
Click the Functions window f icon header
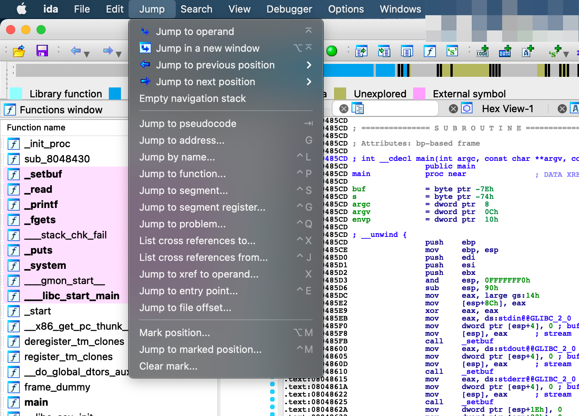[x=10, y=110]
